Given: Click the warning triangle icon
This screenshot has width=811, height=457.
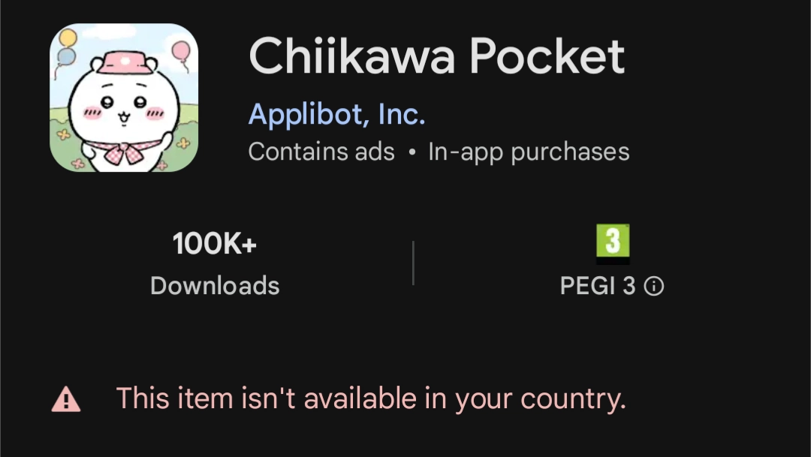Looking at the screenshot, I should 66,400.
